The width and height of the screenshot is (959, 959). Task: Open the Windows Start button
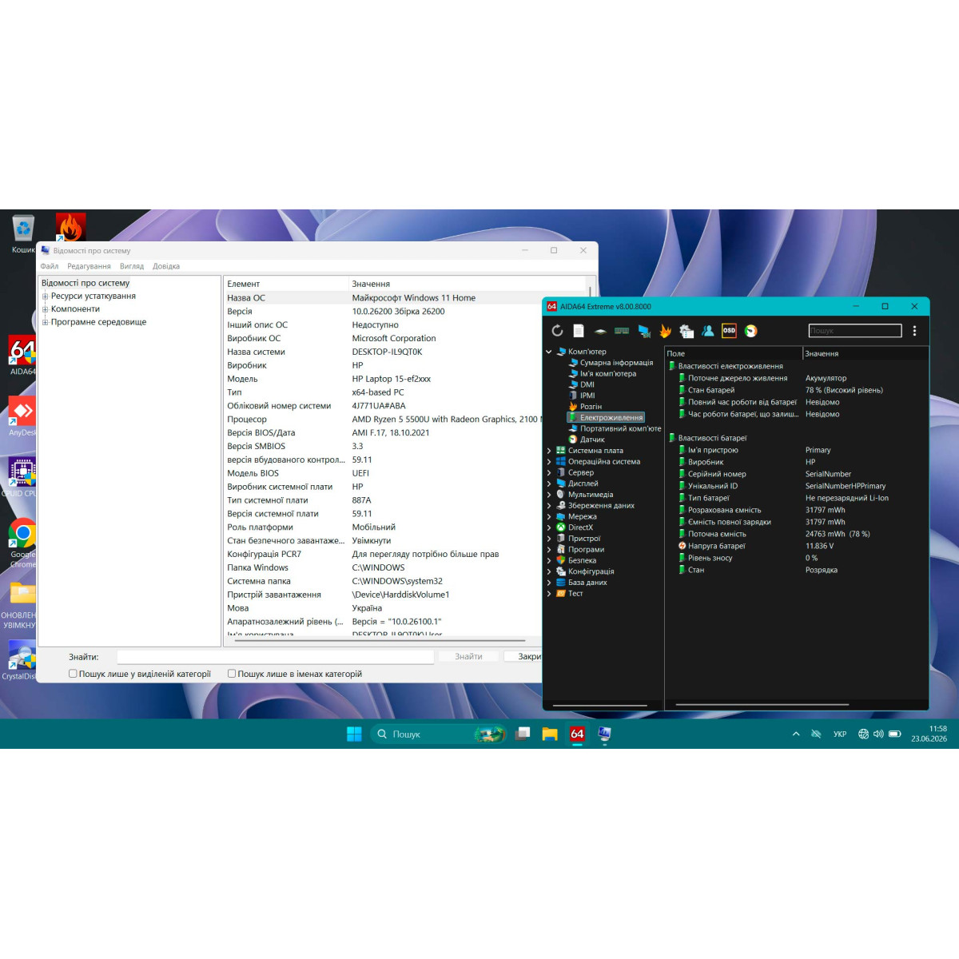point(354,734)
